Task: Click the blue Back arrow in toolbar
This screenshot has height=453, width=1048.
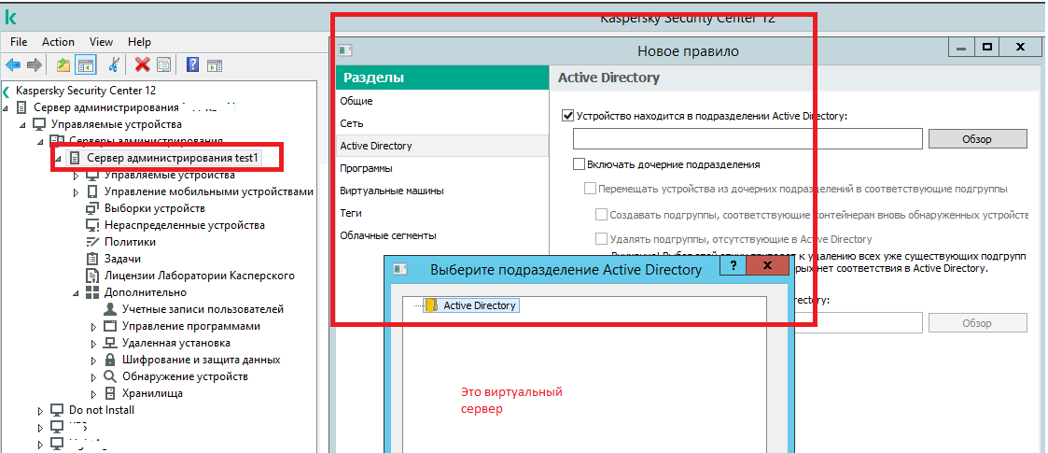Action: click(13, 64)
